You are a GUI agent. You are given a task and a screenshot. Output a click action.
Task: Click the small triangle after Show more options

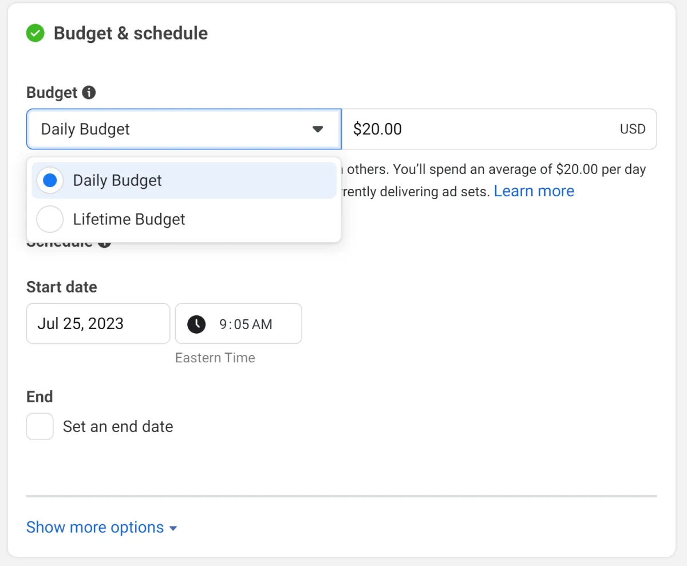[x=173, y=528]
